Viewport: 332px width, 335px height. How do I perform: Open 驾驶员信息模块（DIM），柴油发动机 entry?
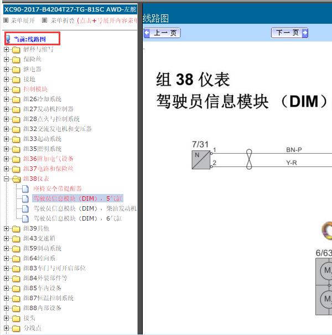pyautogui.click(x=85, y=208)
